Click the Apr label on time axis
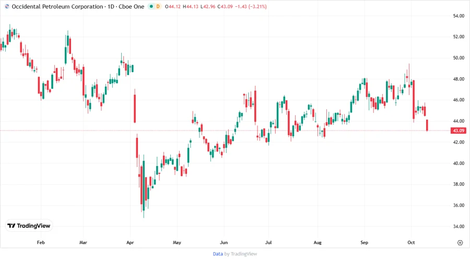Viewport: 470px width, 260px height. [130, 242]
